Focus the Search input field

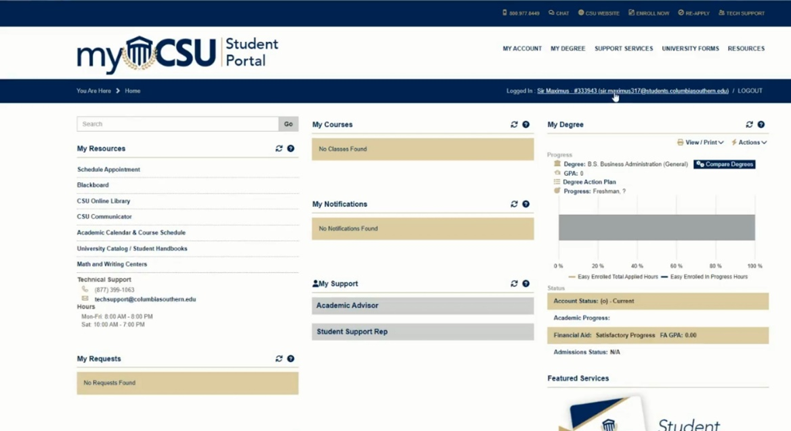point(177,124)
